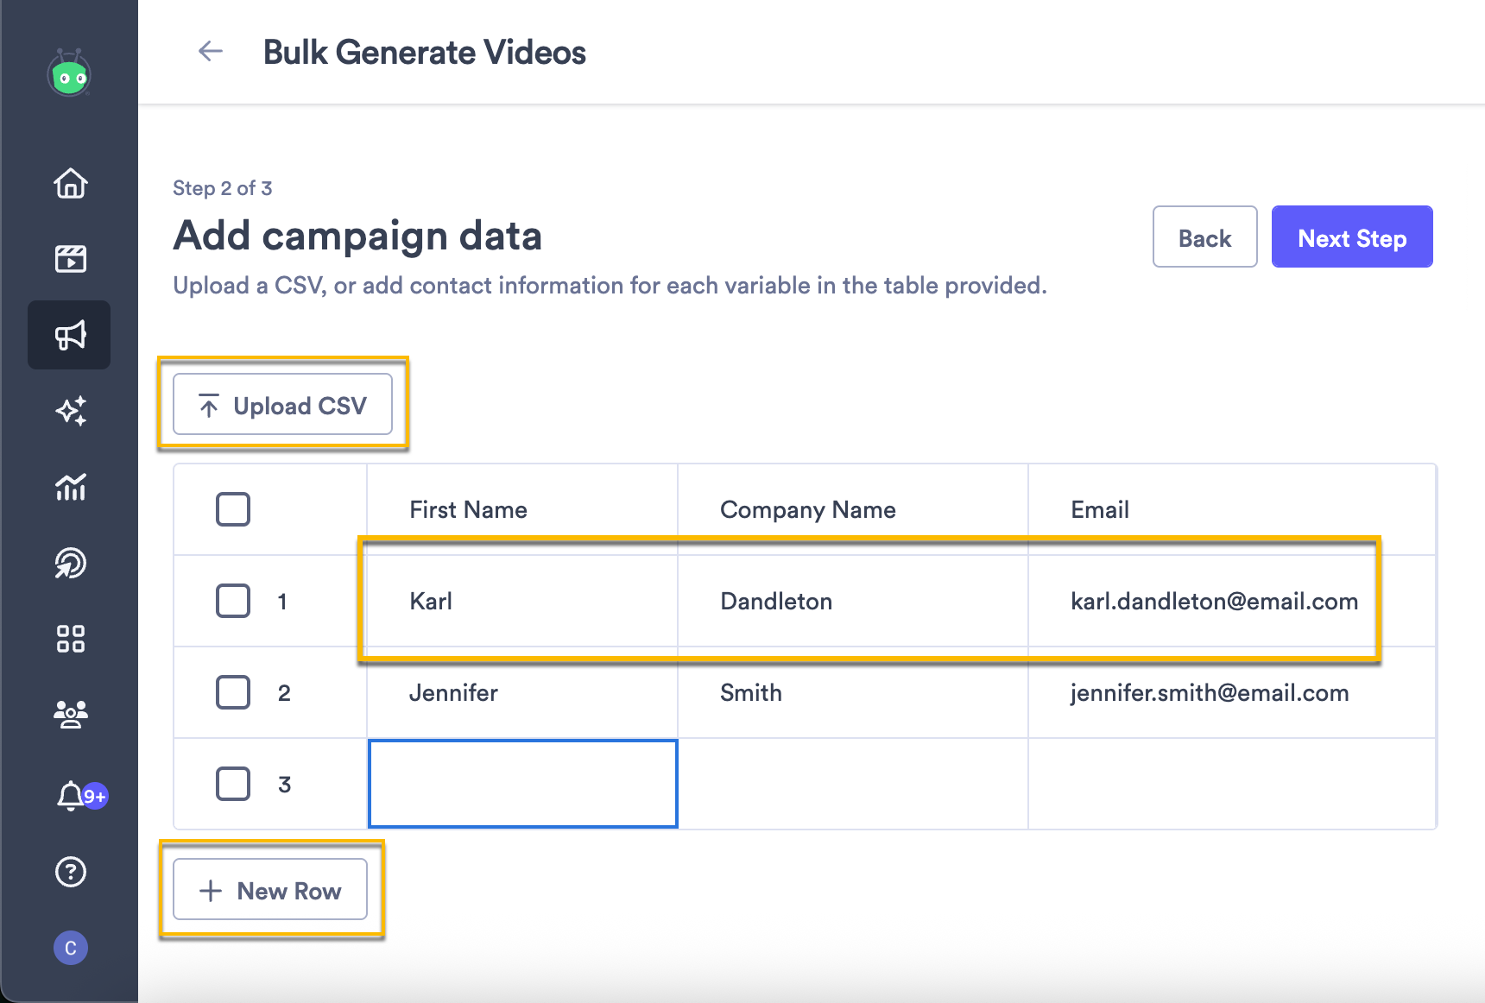Open the AI sparkles feature in the sidebar
The image size is (1485, 1003).
click(x=69, y=411)
